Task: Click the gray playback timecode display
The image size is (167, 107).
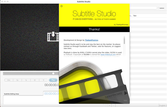Action: (52, 85)
